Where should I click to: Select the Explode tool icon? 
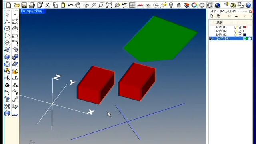pyautogui.click(x=15, y=71)
